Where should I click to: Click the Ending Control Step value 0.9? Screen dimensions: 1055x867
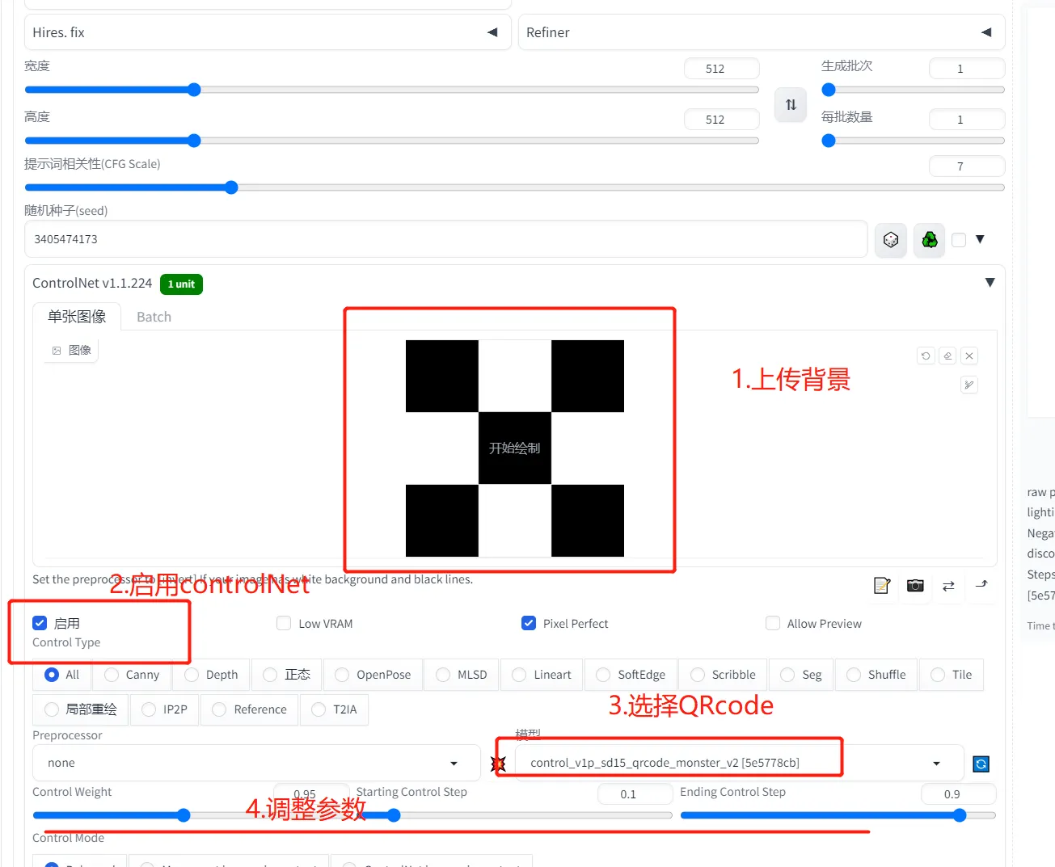(959, 794)
